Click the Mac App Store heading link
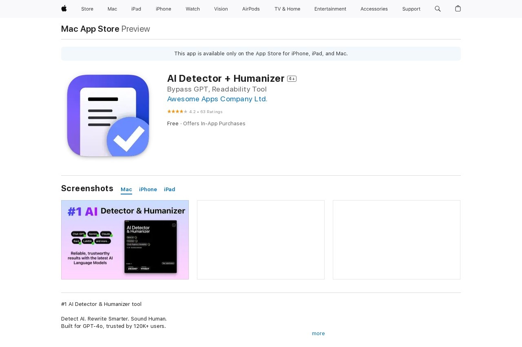Image resolution: width=522 pixels, height=347 pixels. tap(90, 29)
